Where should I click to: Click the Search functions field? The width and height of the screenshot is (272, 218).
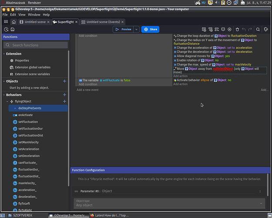(x=36, y=45)
